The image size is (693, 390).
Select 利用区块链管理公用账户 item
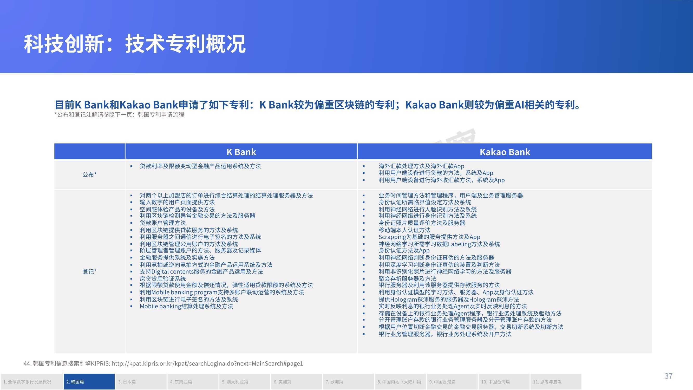pos(188,244)
